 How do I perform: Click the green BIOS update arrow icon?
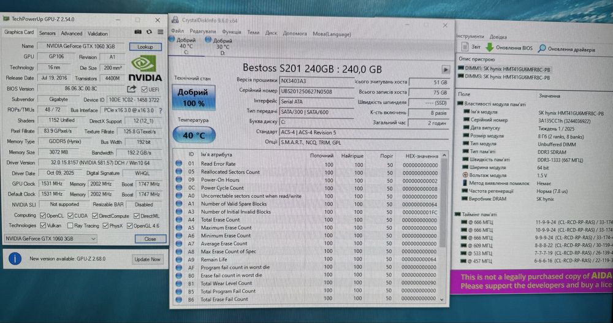click(x=489, y=47)
